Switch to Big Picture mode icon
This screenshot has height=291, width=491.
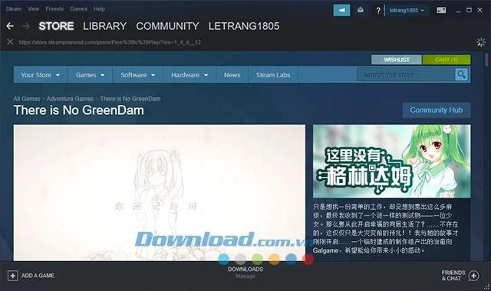point(441,10)
